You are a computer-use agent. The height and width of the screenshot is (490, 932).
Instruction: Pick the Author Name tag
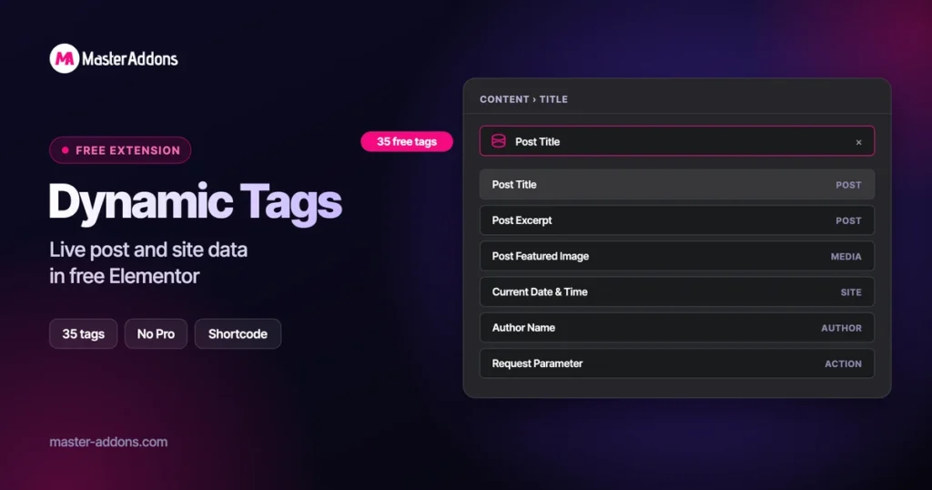tap(677, 327)
